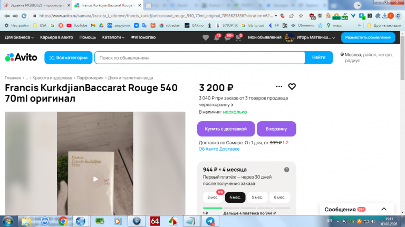Image resolution: width=405 pixels, height=227 pixels.
Task: Click the installment help question mark
Action: click(x=287, y=170)
